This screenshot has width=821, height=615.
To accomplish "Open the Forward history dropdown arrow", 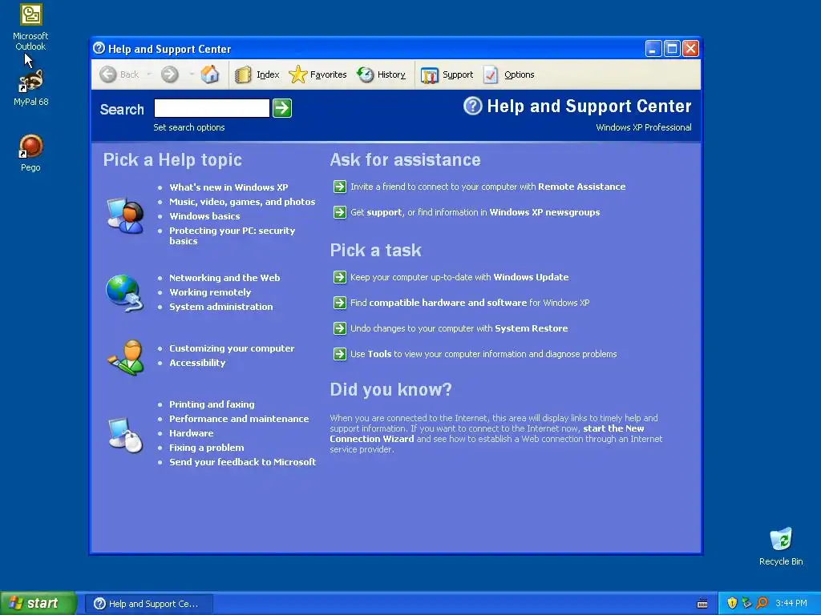I will [x=192, y=74].
